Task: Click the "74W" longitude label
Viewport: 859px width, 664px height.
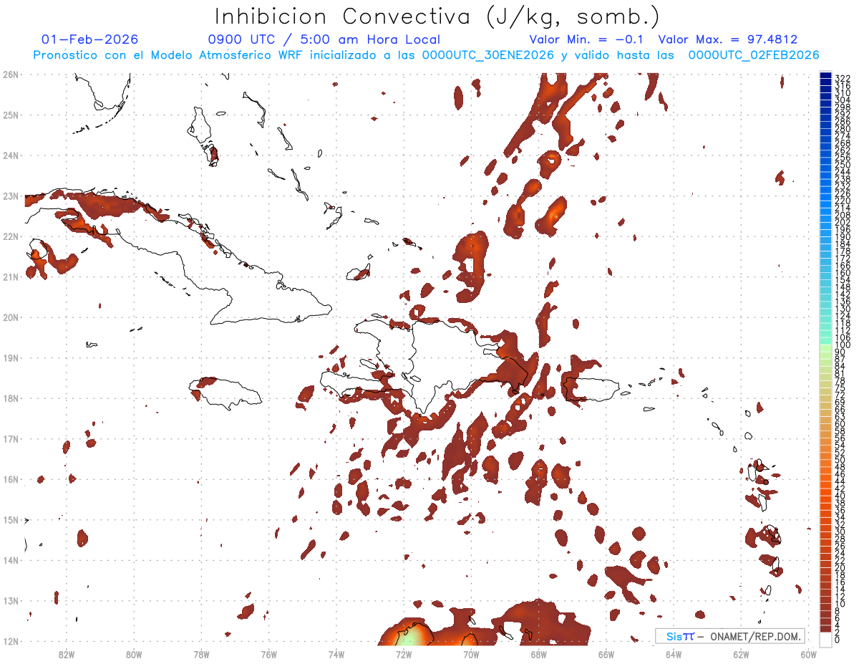Action: 336,654
